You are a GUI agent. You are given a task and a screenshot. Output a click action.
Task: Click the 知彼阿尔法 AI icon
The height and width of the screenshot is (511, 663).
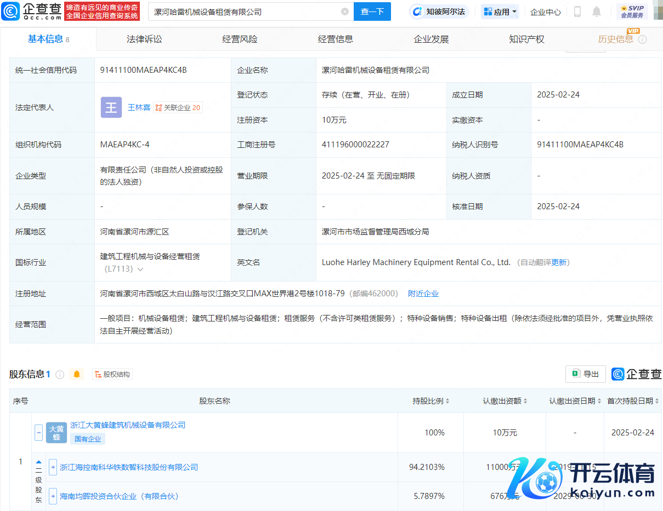(418, 12)
